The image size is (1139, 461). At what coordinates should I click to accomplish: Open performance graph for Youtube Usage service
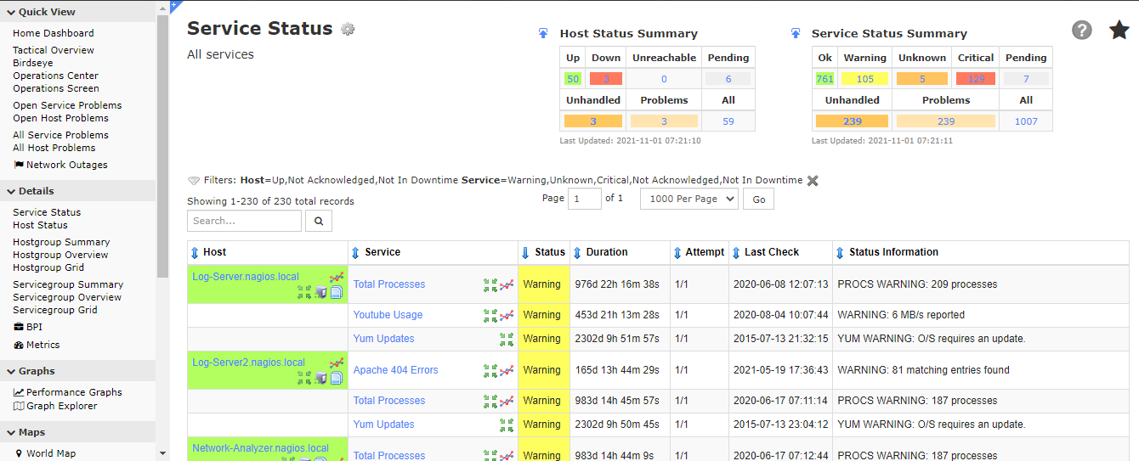[x=507, y=315]
